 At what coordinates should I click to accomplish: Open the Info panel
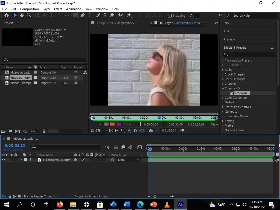point(226,23)
